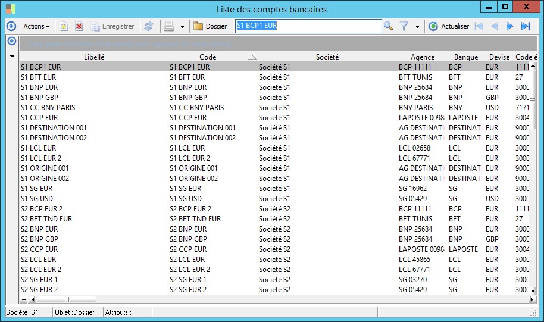This screenshot has height=322, width=544.
Task: Click the new record icon
Action: 64,26
